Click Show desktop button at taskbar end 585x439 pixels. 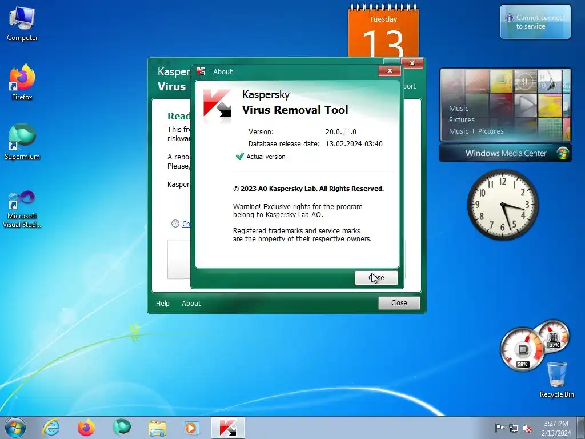tap(581, 428)
